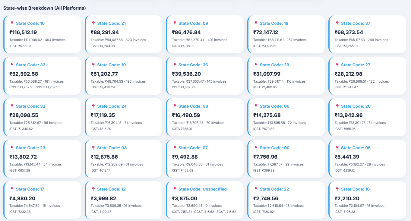Click the ₹68,373.54 total amount

(349, 32)
